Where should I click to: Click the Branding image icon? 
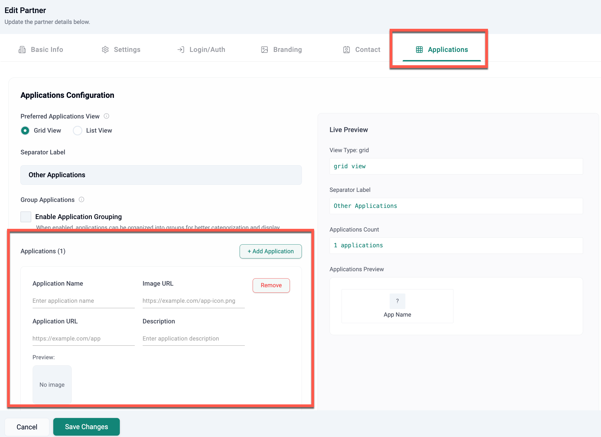[264, 50]
